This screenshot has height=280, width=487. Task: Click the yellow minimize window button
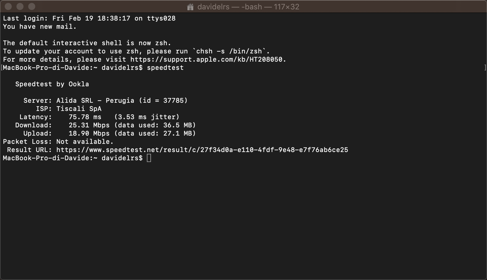20,6
